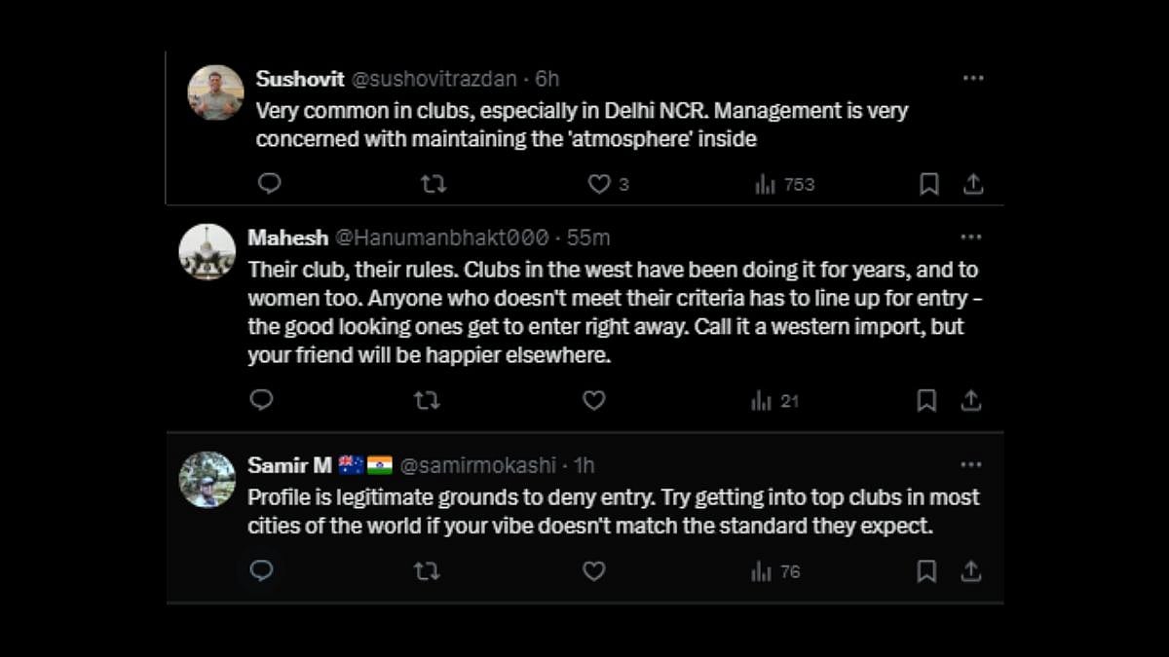The image size is (1169, 657).
Task: Open more options on Mahesh's tweet
Action: (970, 237)
